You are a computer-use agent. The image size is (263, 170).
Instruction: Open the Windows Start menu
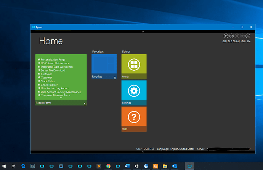pyautogui.click(x=4, y=166)
